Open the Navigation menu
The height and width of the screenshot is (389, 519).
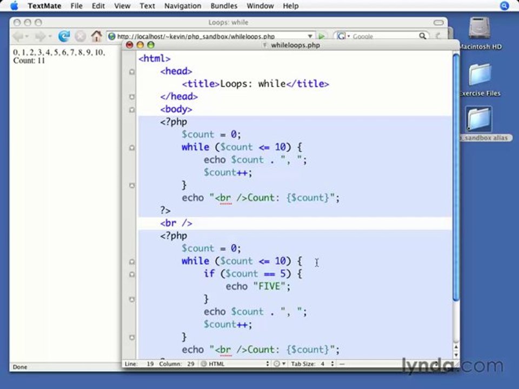183,6
